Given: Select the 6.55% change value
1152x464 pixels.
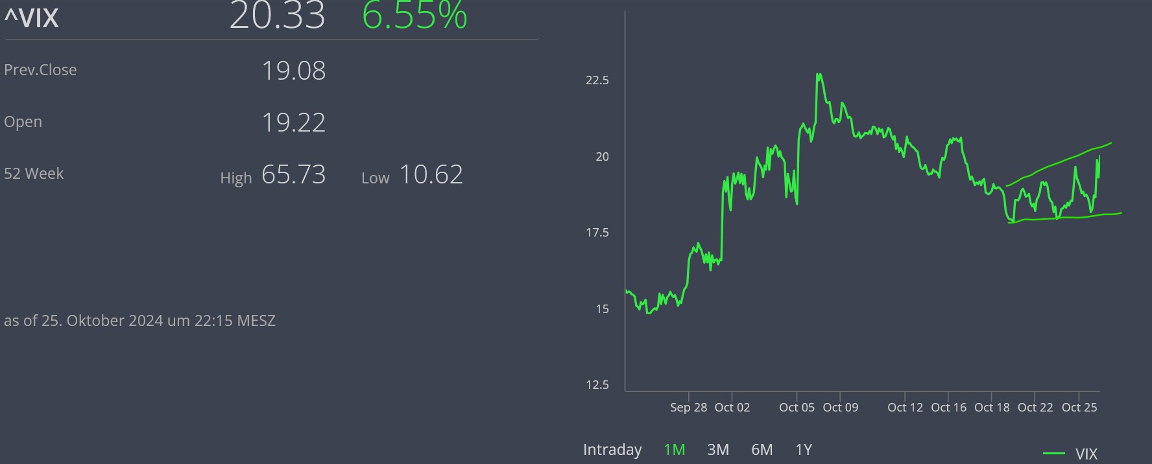Looking at the screenshot, I should point(414,16).
